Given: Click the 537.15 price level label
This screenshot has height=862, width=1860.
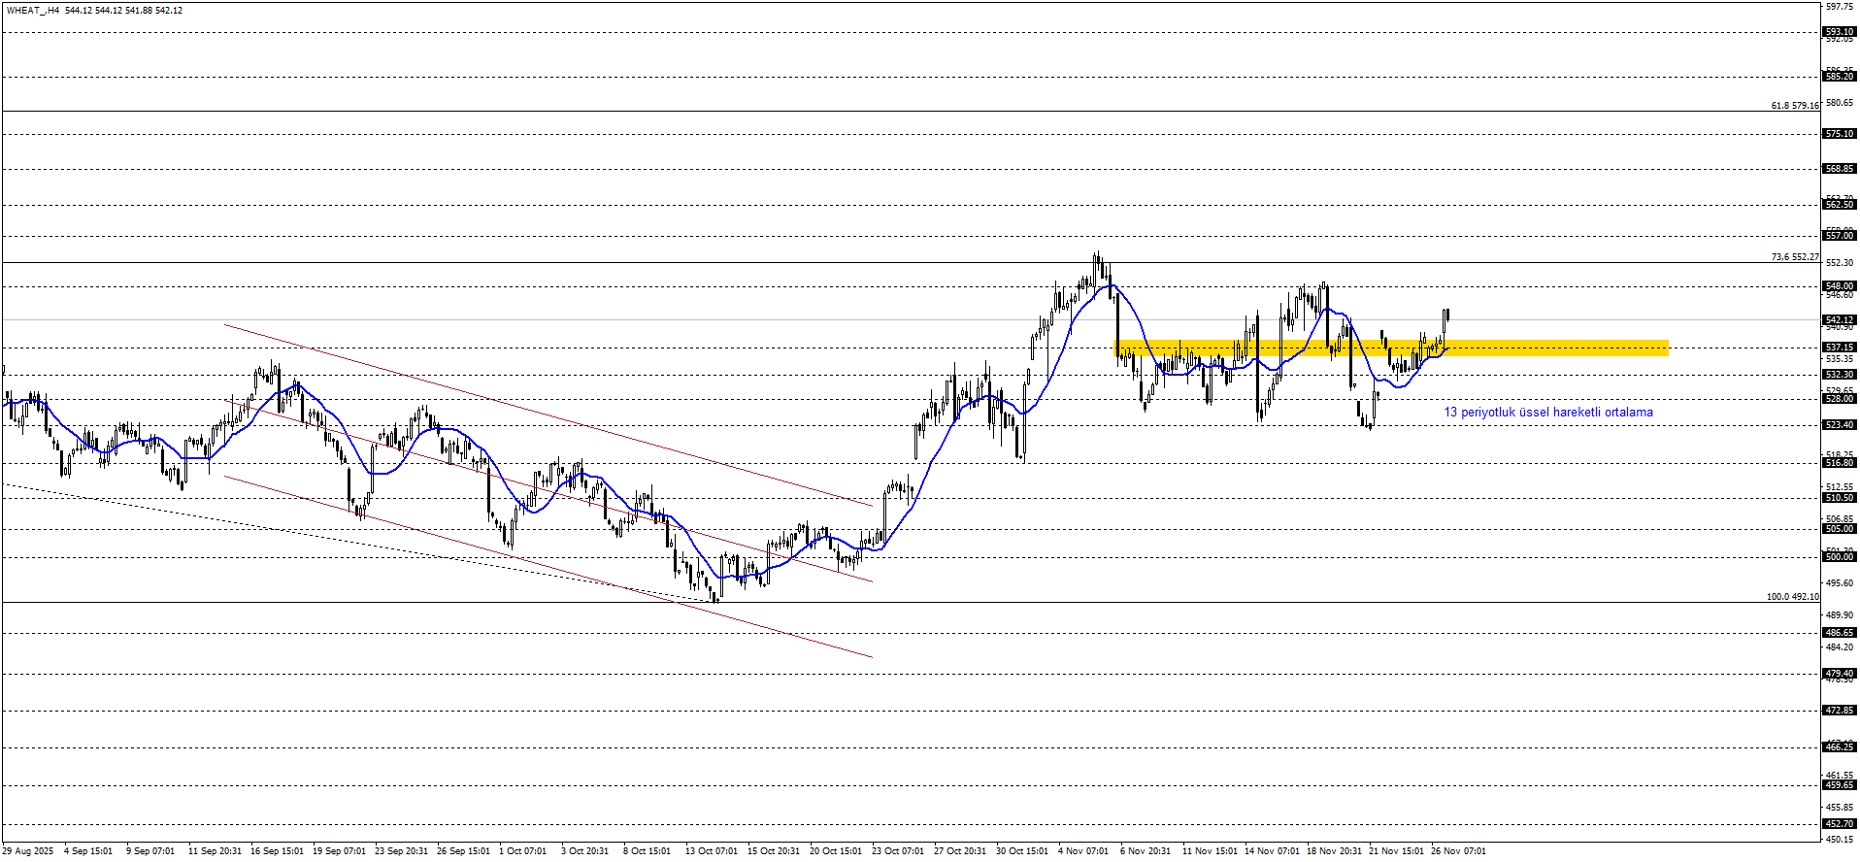Looking at the screenshot, I should pos(1839,347).
